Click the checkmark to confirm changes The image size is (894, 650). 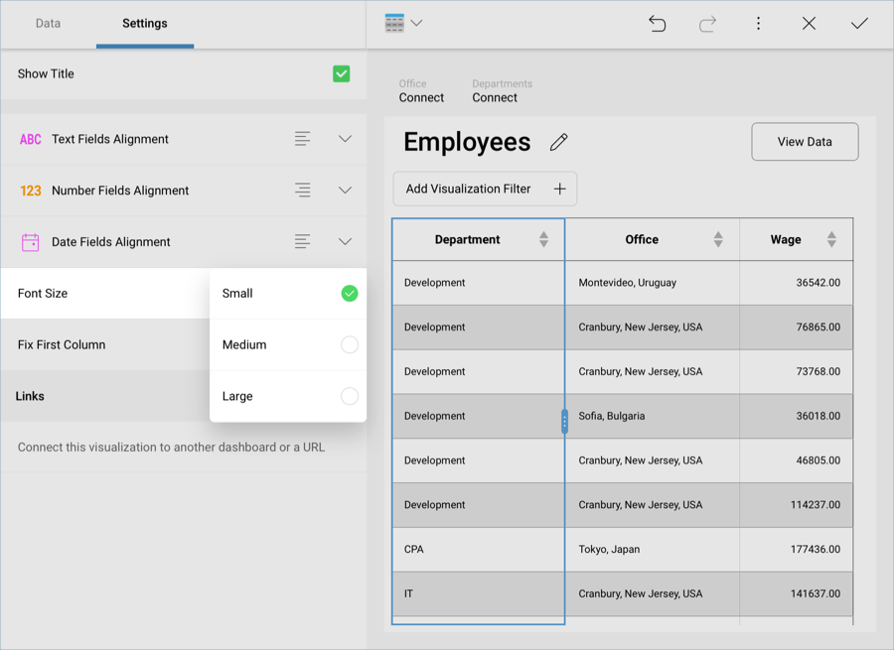click(x=859, y=24)
